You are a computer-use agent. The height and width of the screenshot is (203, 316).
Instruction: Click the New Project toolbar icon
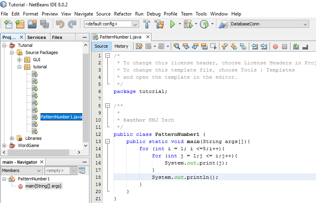point(20,24)
